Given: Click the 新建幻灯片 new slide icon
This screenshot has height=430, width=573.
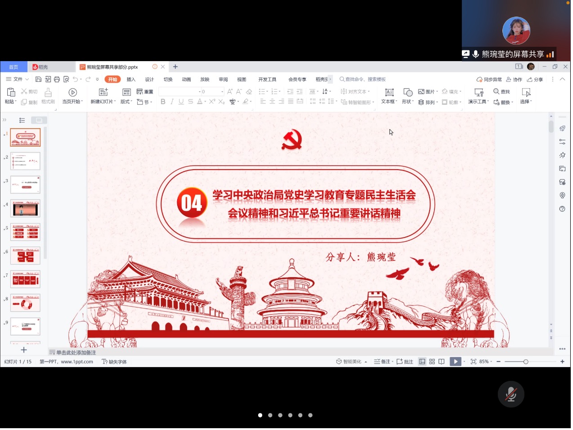Looking at the screenshot, I should [103, 93].
